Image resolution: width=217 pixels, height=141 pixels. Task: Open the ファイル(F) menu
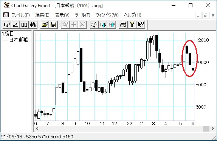[20, 15]
